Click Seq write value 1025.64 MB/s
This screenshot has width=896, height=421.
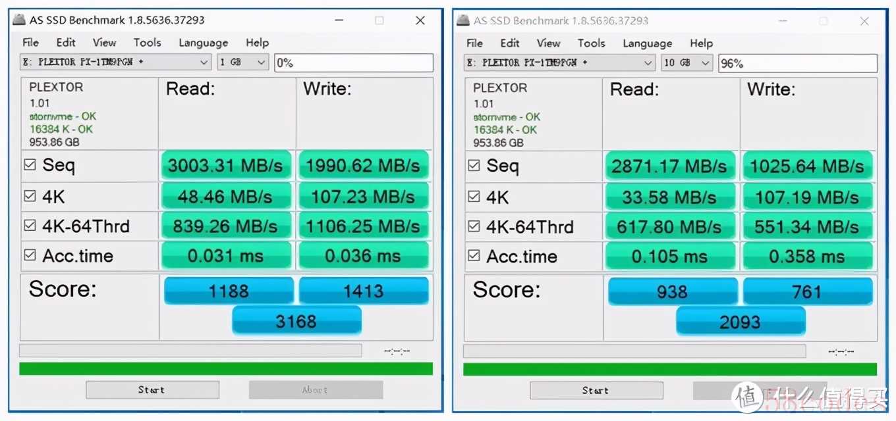[x=808, y=166]
